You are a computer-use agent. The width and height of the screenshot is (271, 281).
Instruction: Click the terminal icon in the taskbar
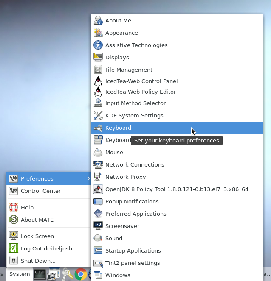[x=40, y=274]
